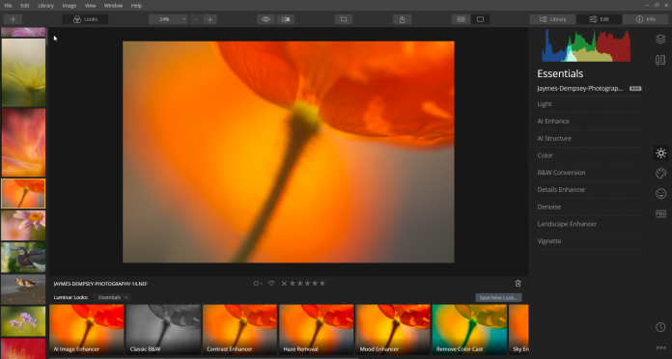Click the Save New Look button

coord(498,298)
